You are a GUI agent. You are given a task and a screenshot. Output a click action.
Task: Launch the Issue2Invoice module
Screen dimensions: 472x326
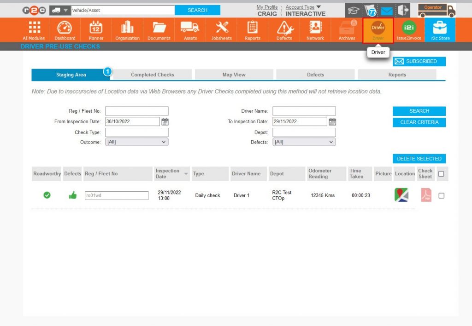[409, 29]
